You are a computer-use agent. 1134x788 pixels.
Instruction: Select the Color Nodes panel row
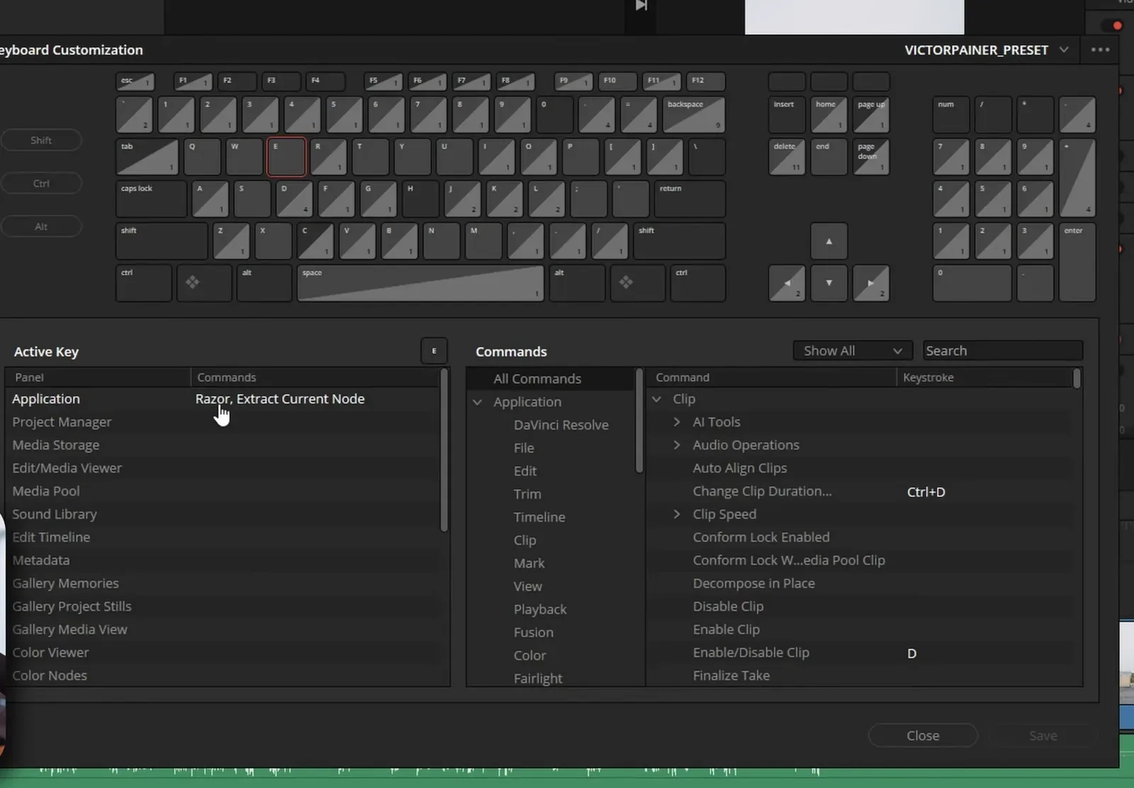(x=222, y=675)
